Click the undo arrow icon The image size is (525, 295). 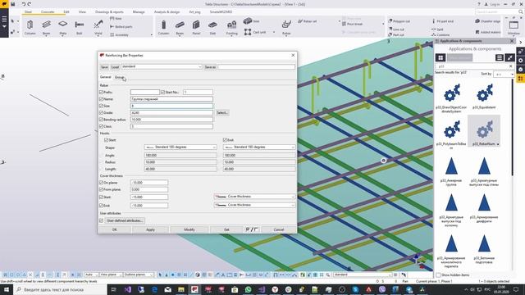click(24, 4)
